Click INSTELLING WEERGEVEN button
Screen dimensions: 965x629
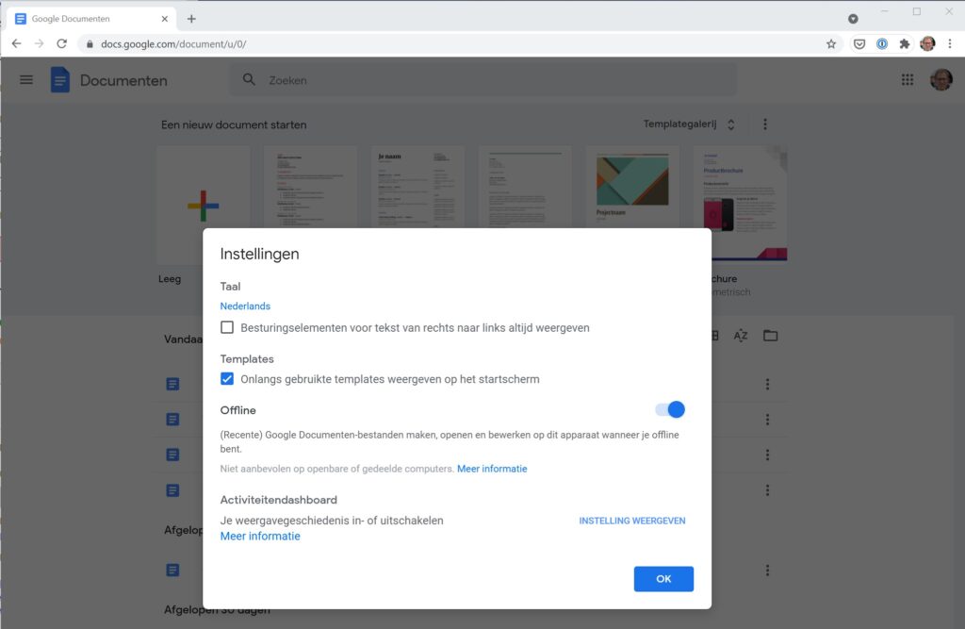pyautogui.click(x=632, y=521)
